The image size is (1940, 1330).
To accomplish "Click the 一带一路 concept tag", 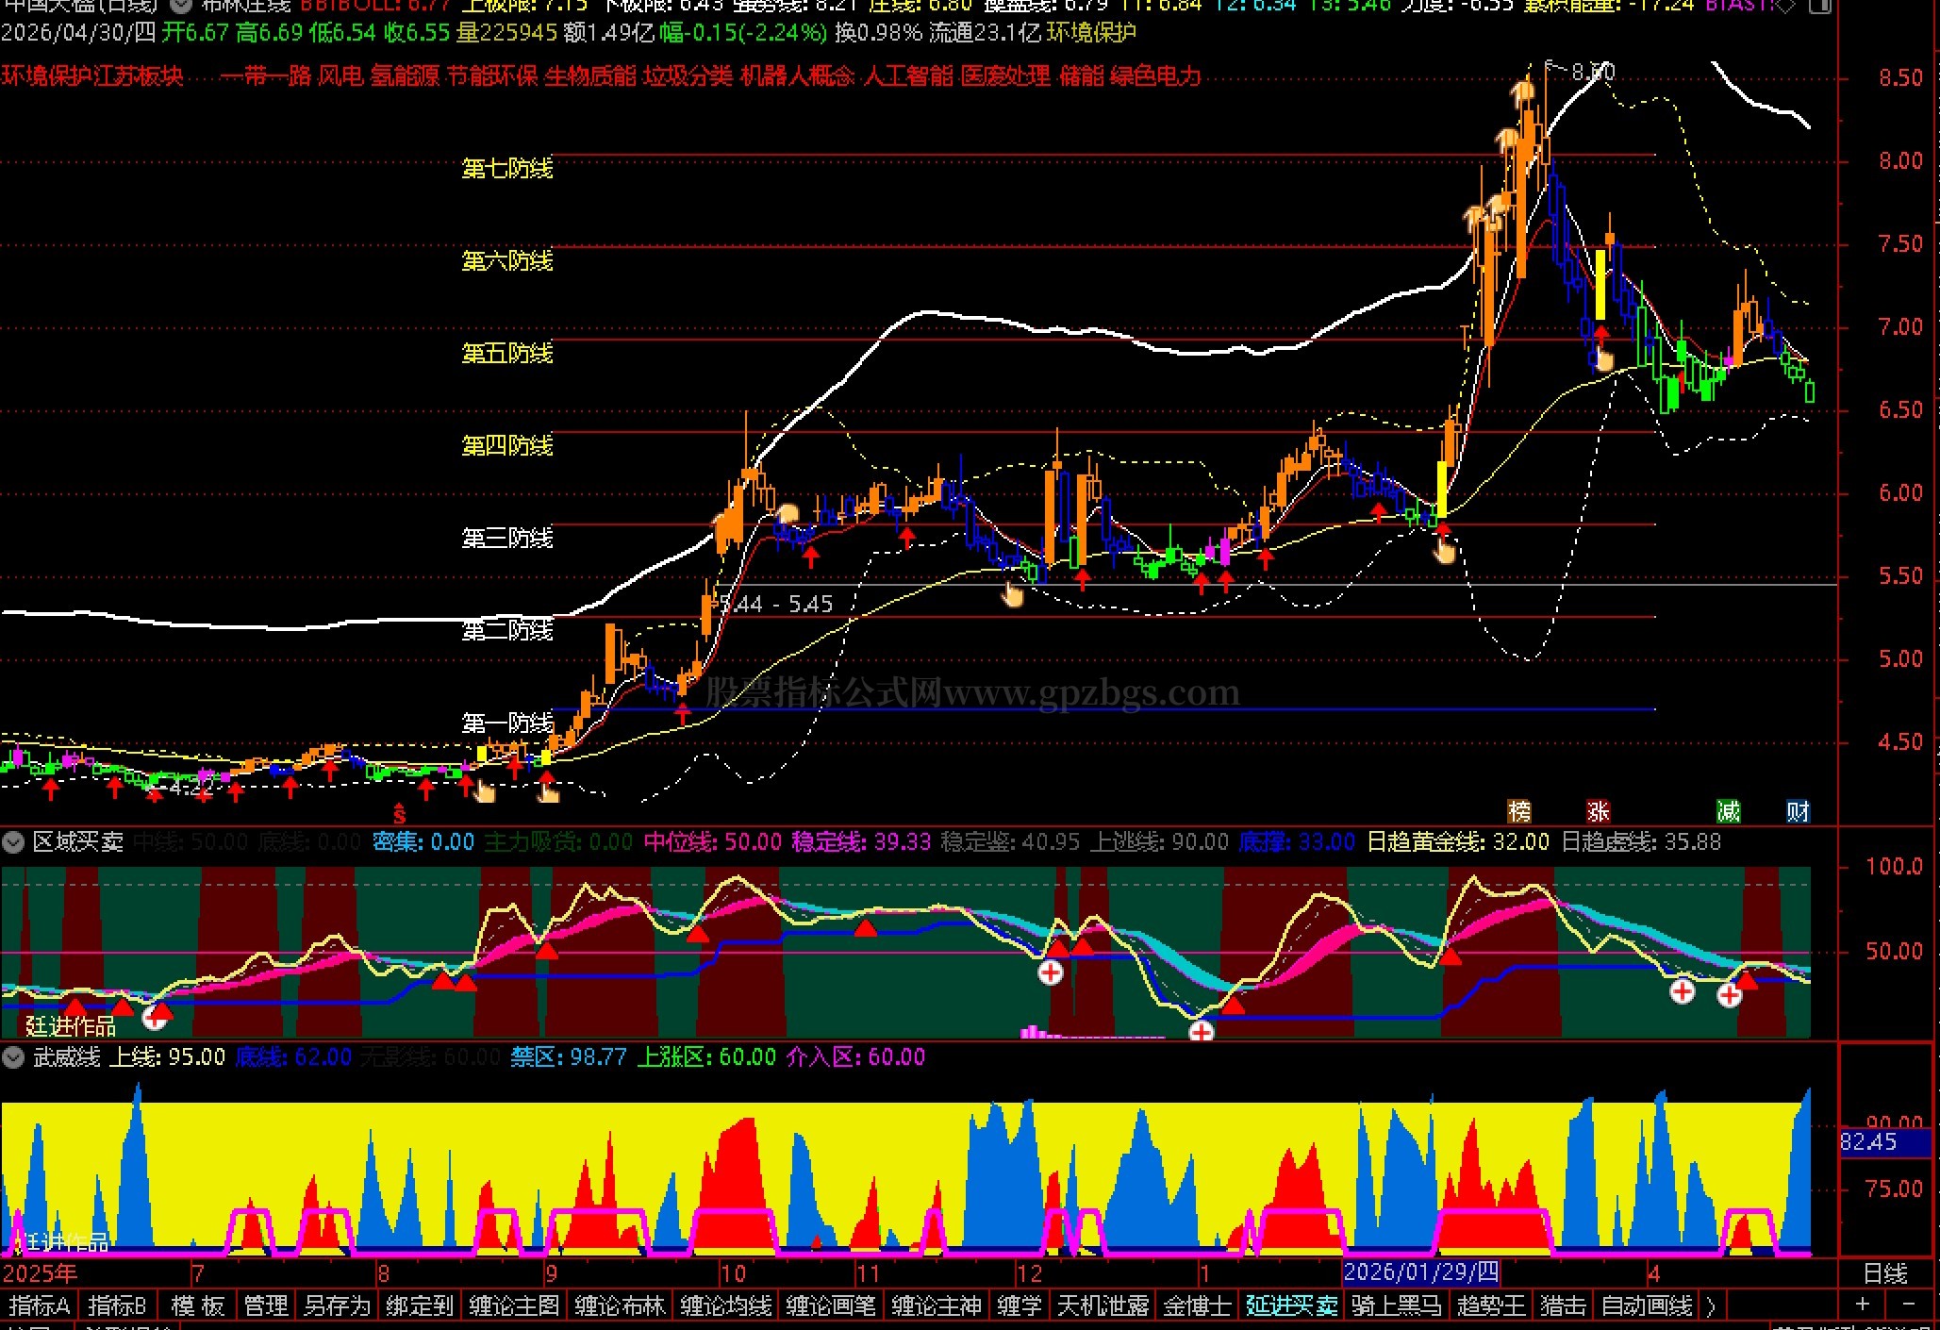I will [x=266, y=75].
